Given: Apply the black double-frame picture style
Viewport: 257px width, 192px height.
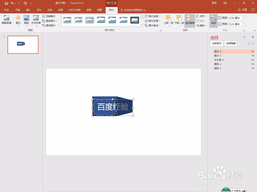Looking at the screenshot, I should (135, 20).
